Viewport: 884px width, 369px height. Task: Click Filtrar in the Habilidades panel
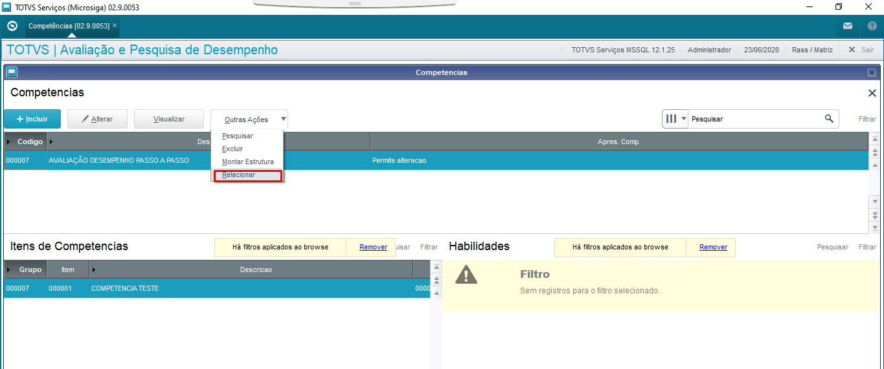click(867, 247)
